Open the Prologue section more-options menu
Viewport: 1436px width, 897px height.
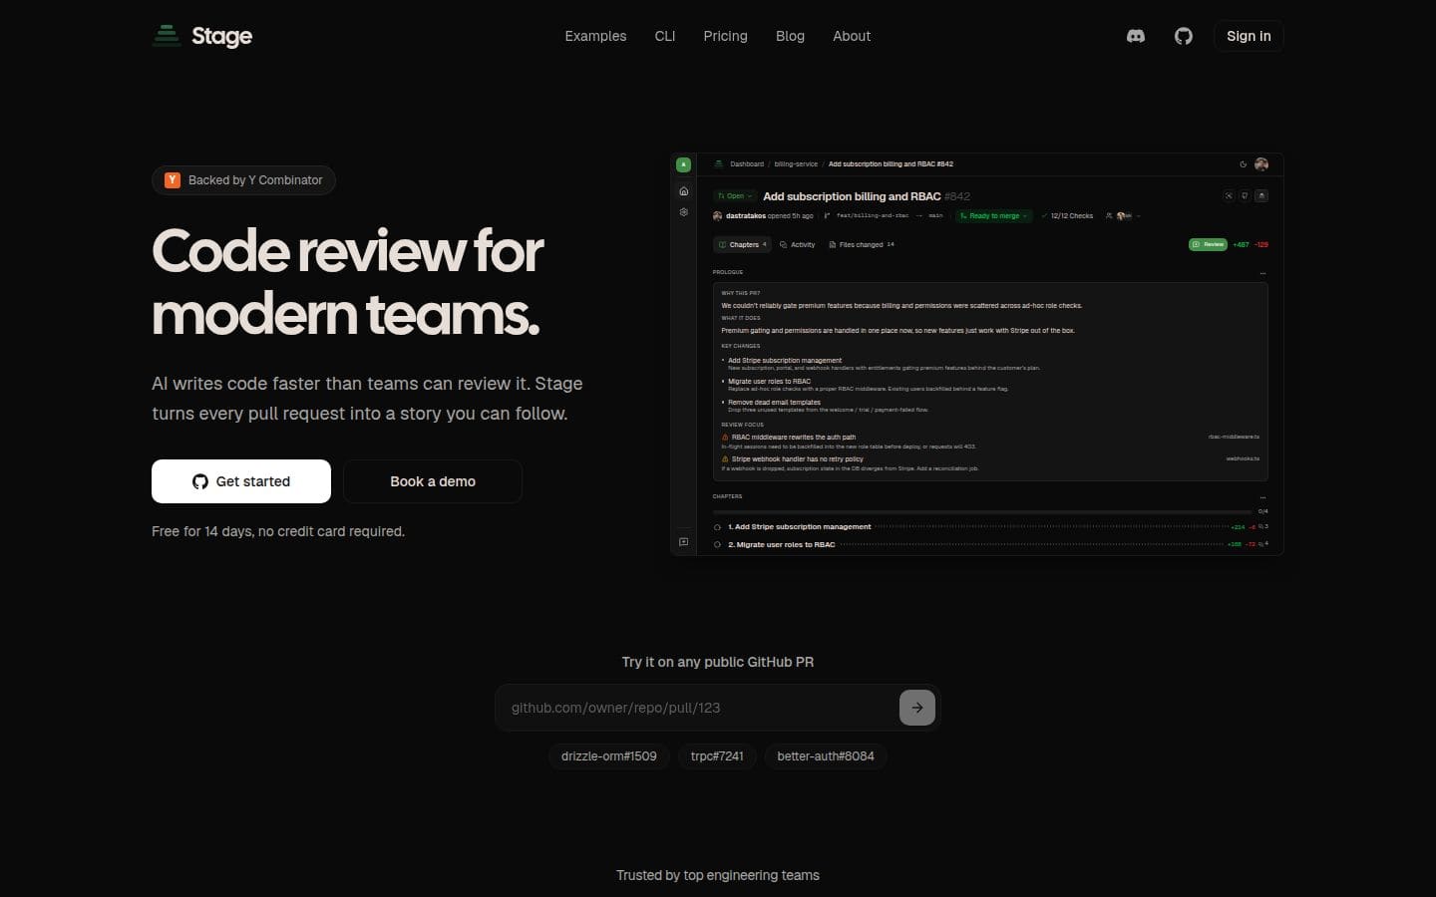[x=1262, y=273]
